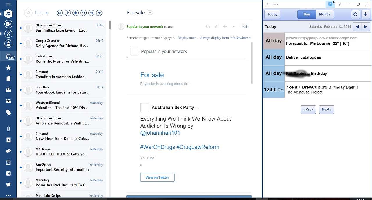372x200 pixels.
Task: Click the Today button in calendar
Action: pos(272,14)
